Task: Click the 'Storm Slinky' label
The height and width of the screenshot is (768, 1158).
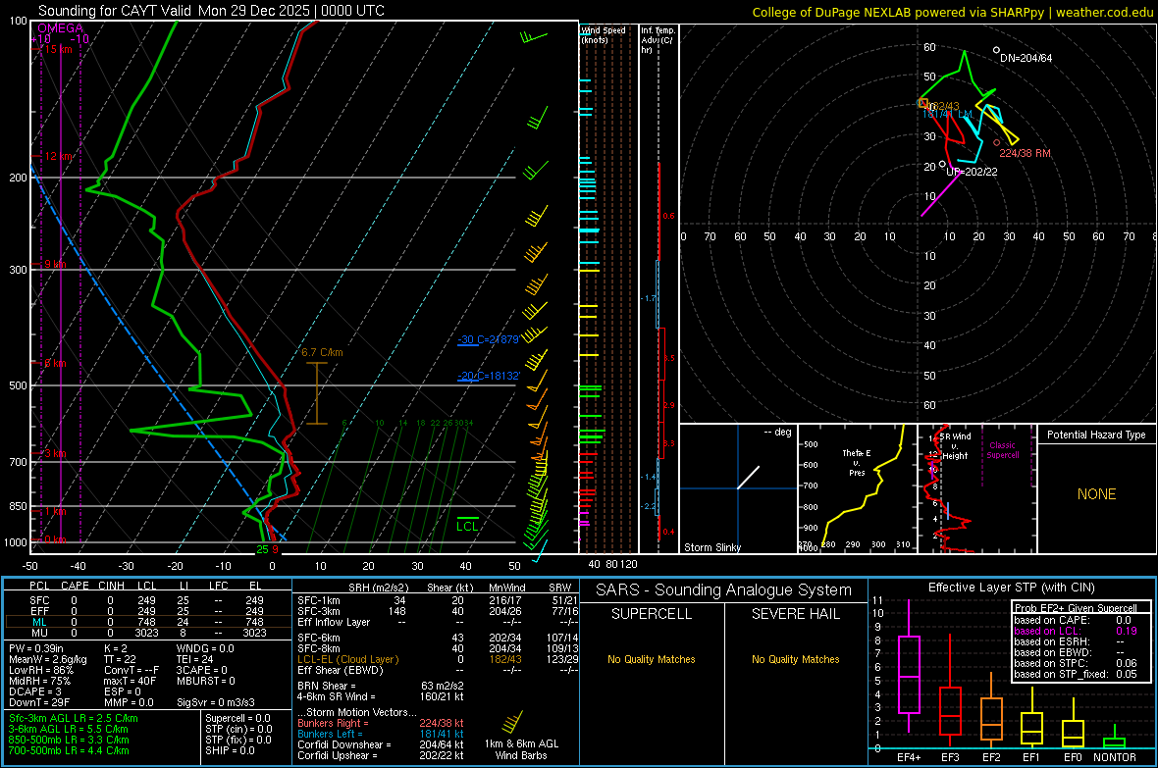Action: point(711,547)
